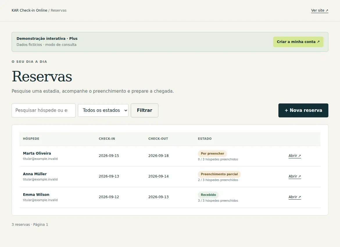Click check-in date 2026-09-12
340x247 pixels.
coord(109,197)
